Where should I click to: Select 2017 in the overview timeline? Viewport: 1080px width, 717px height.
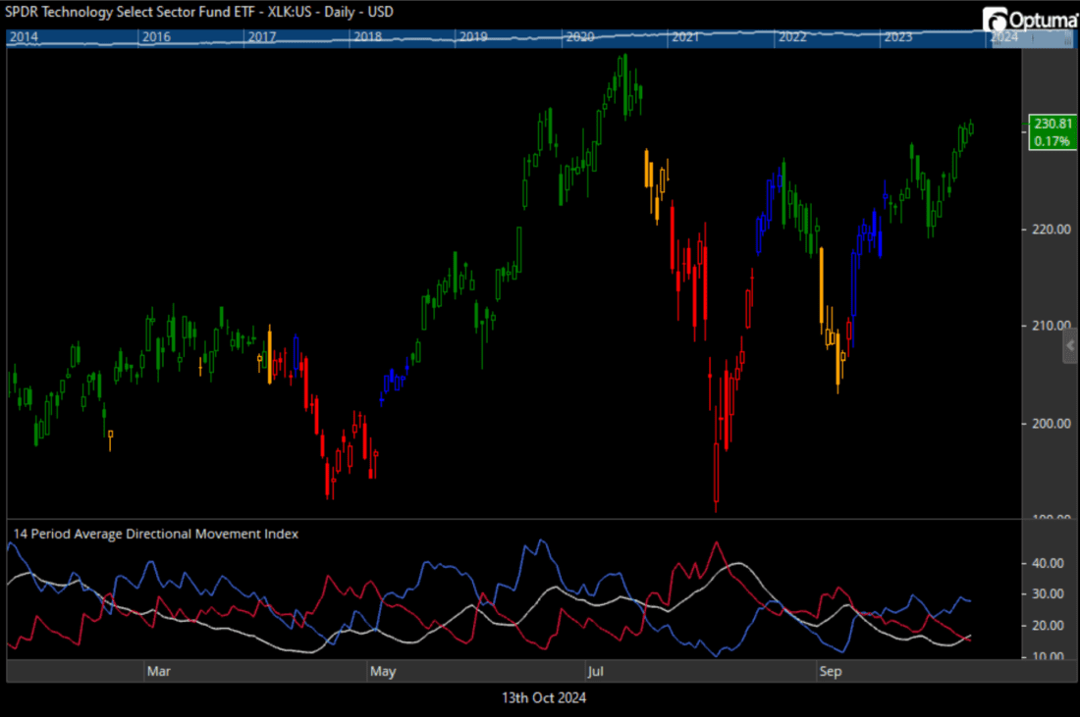(262, 37)
